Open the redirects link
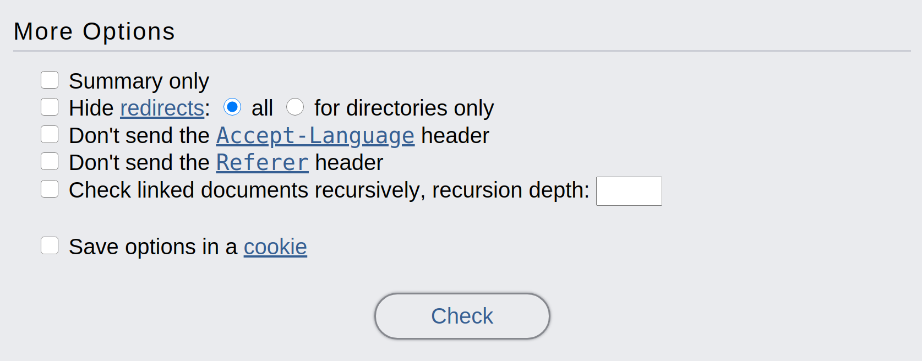Screen dimensions: 922x361 [162, 108]
